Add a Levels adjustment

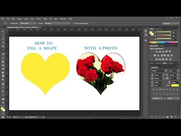pos(160,52)
